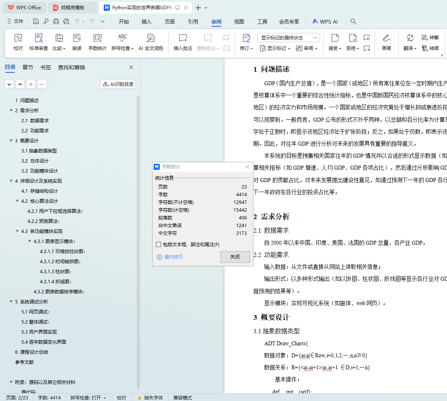Open the 拼写检查 ribbon dropdown
The height and width of the screenshot is (401, 447).
(122, 48)
